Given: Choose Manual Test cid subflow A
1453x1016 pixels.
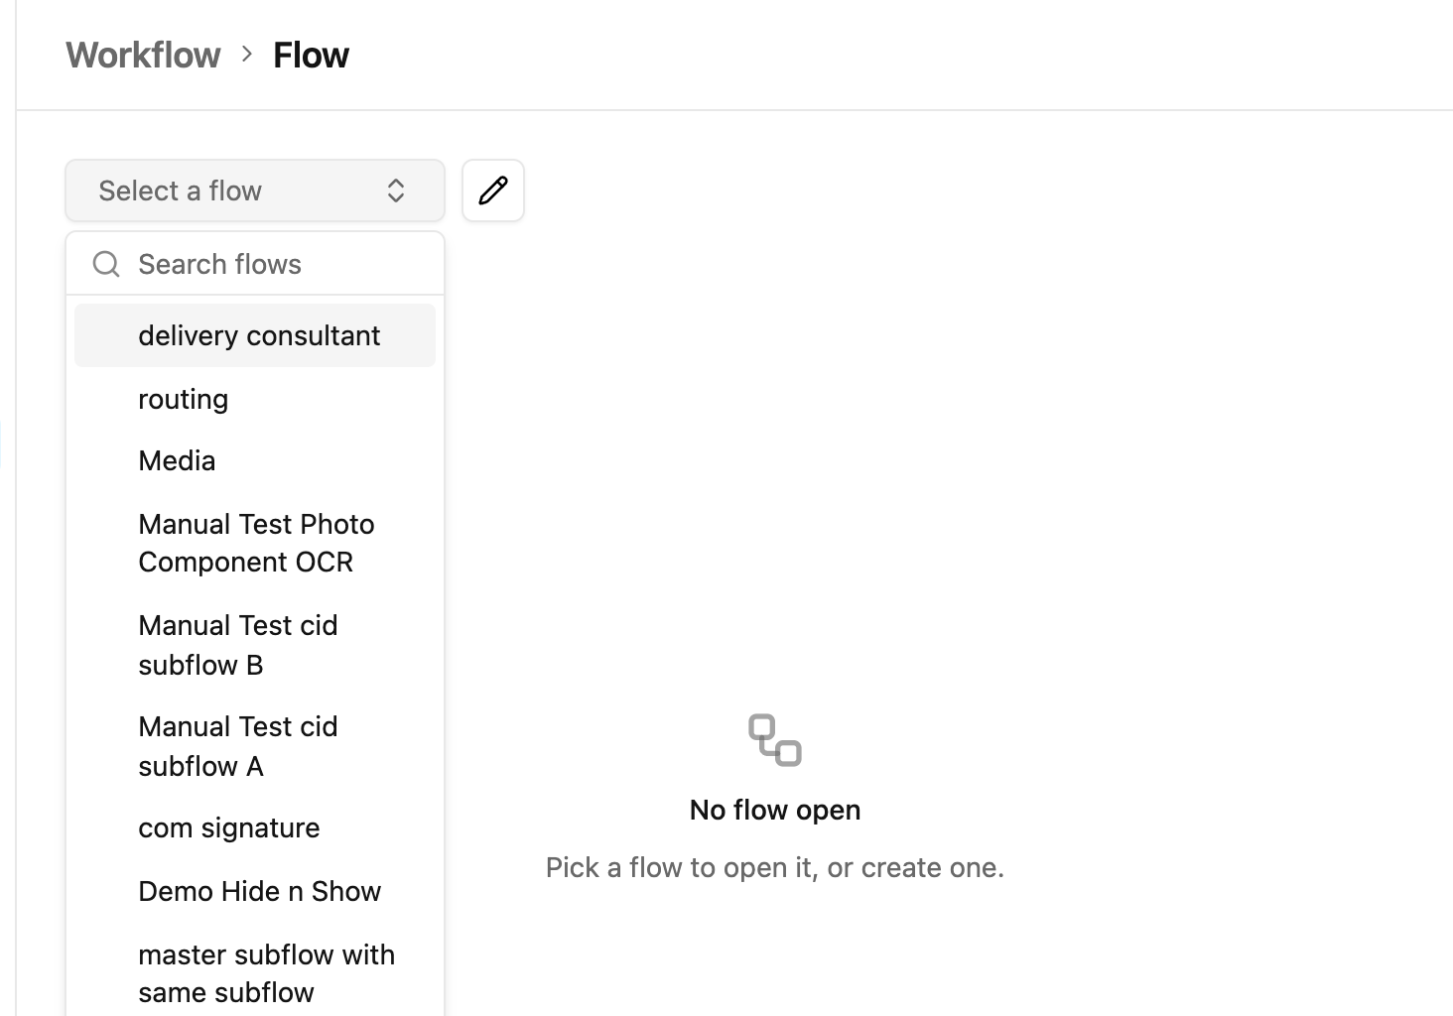Looking at the screenshot, I should click(255, 746).
